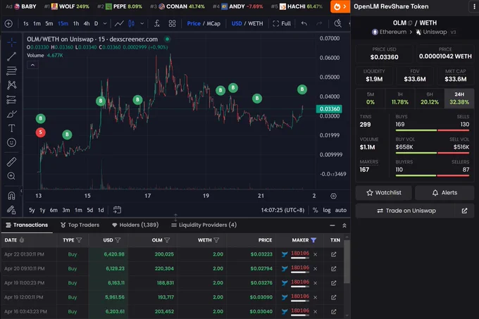Toggle log scale on the chart
This screenshot has width=479, height=319.
point(327,210)
